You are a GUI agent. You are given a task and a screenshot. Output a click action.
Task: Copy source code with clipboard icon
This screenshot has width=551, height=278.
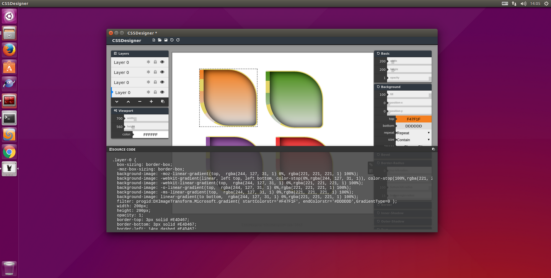434,149
